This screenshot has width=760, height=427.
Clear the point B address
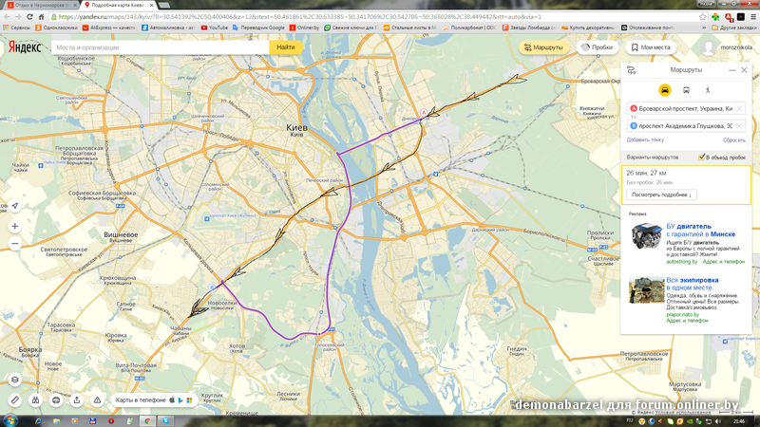740,126
